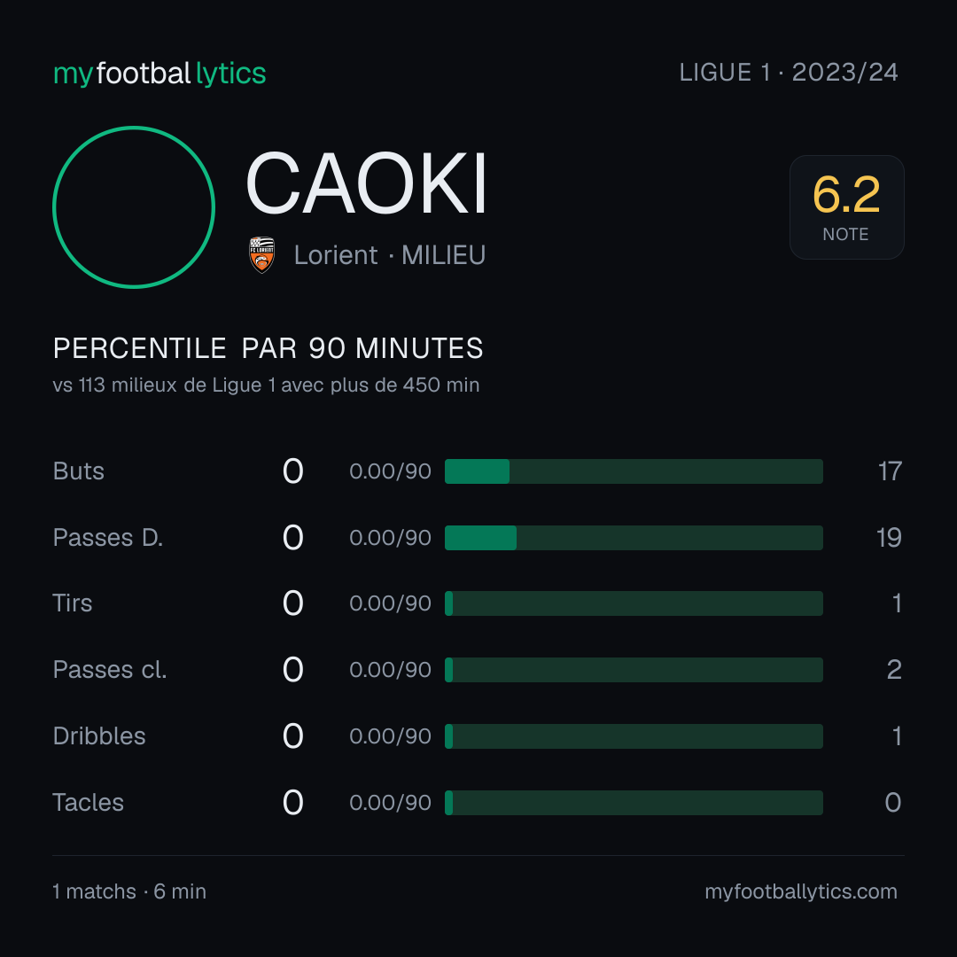
Task: Click the Tacles 0.00/90 rate value
Action: [x=390, y=803]
